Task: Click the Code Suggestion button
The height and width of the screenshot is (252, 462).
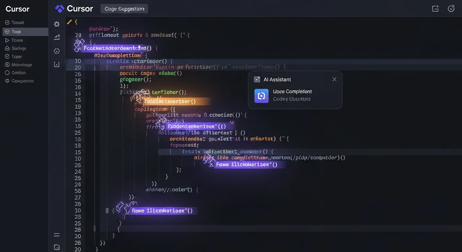Action: 124,9
